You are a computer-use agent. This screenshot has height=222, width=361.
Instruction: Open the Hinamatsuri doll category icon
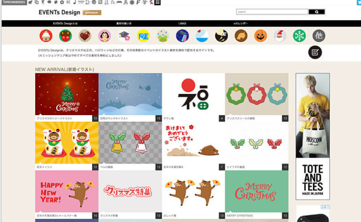coord(104,36)
